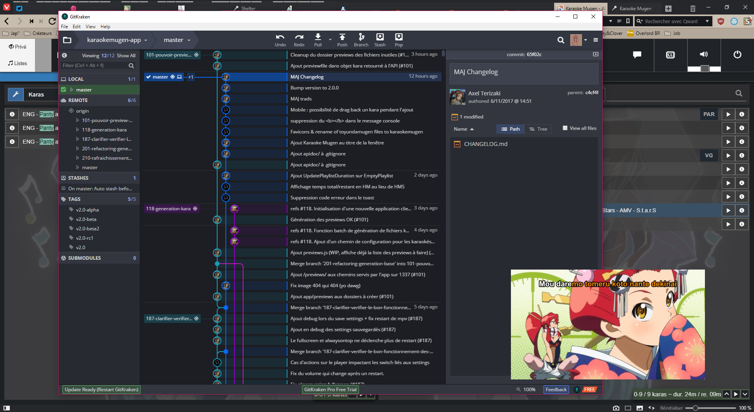The height and width of the screenshot is (412, 754).
Task: Push commits with the Push icon
Action: [342, 40]
